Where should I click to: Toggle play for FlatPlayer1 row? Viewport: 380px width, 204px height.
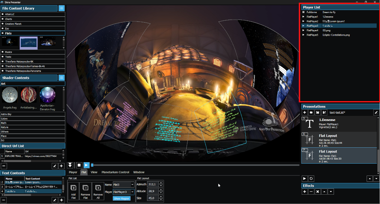[304, 17]
